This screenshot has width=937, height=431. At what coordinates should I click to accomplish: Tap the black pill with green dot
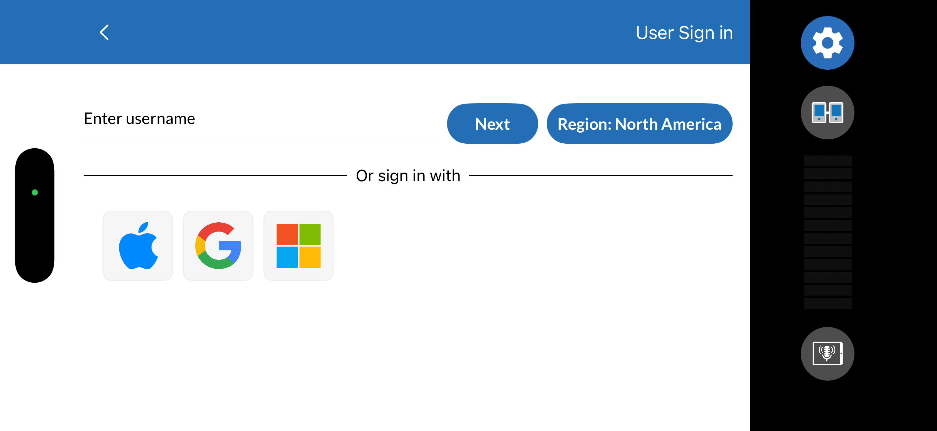click(35, 215)
